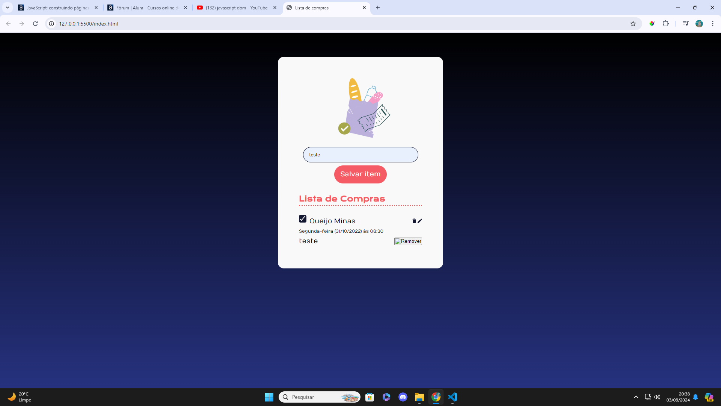Close the Lista de compras tab

click(x=364, y=8)
